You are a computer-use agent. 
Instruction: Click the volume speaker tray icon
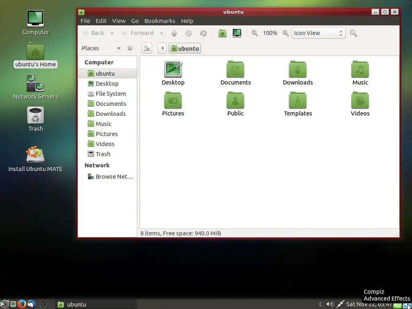[330, 304]
